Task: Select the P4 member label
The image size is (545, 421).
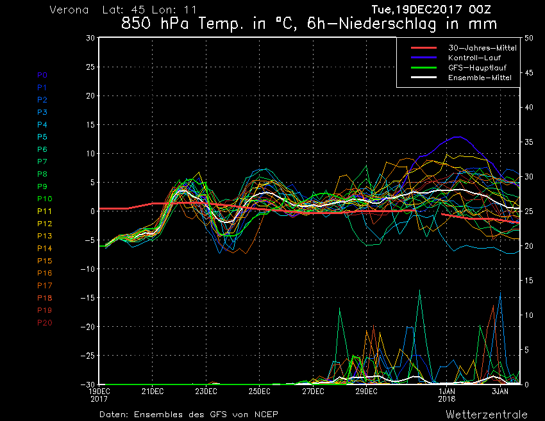Action: click(x=42, y=124)
